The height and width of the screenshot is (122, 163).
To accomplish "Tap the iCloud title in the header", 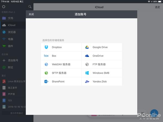I will (x=99, y=7).
